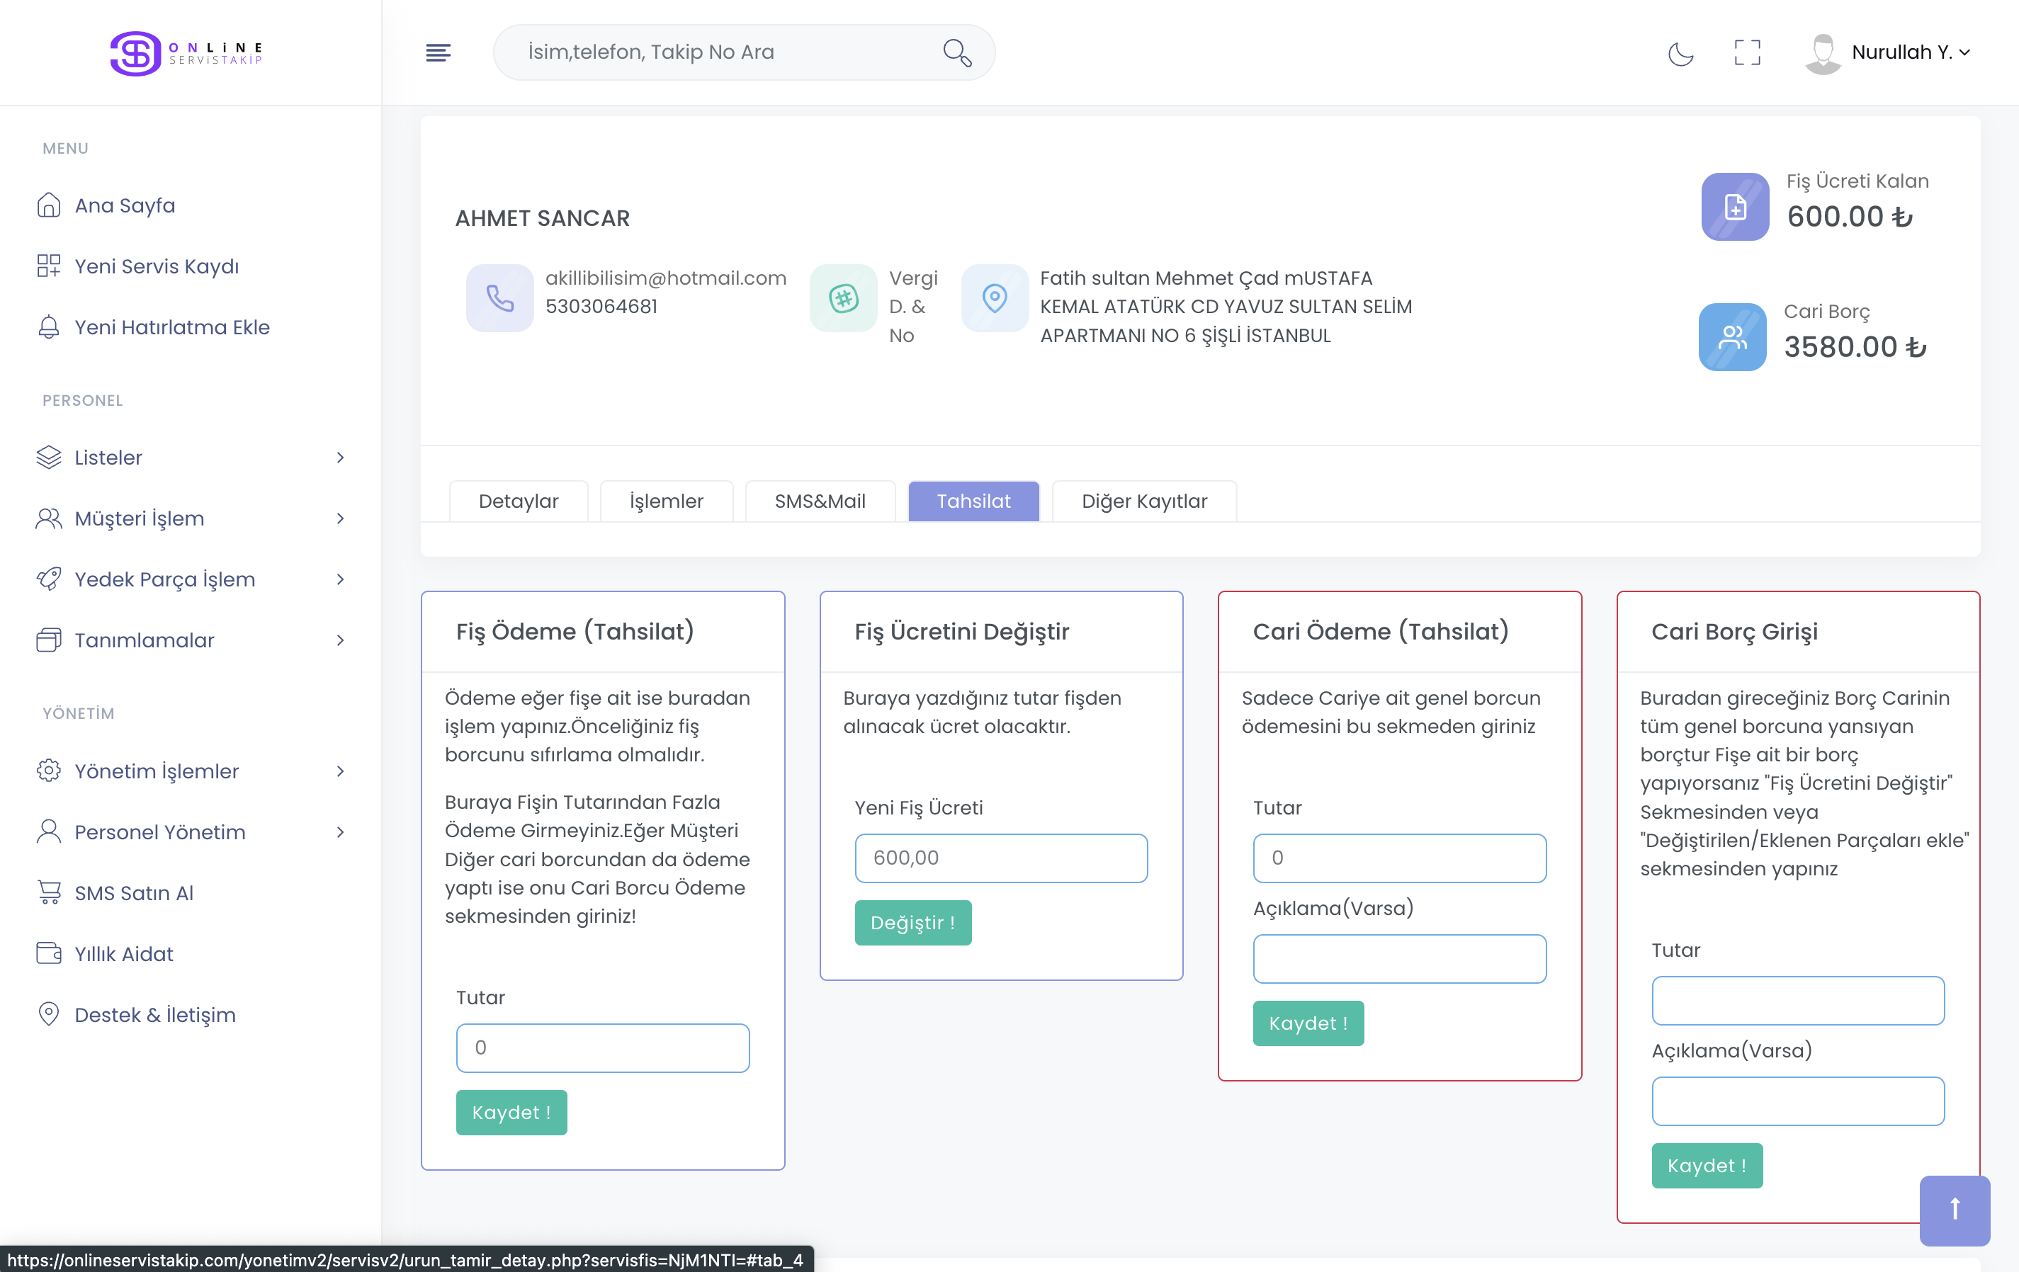Click the location pin icon
Image resolution: width=2019 pixels, height=1272 pixels.
(995, 298)
